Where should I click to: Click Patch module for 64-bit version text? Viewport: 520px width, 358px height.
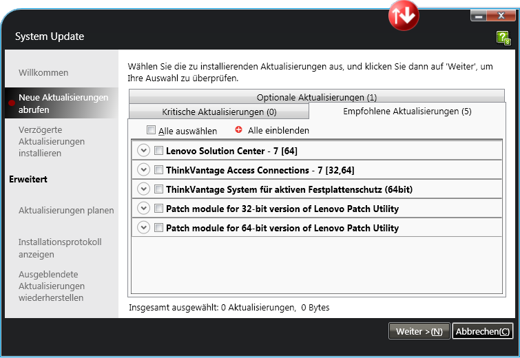point(282,228)
